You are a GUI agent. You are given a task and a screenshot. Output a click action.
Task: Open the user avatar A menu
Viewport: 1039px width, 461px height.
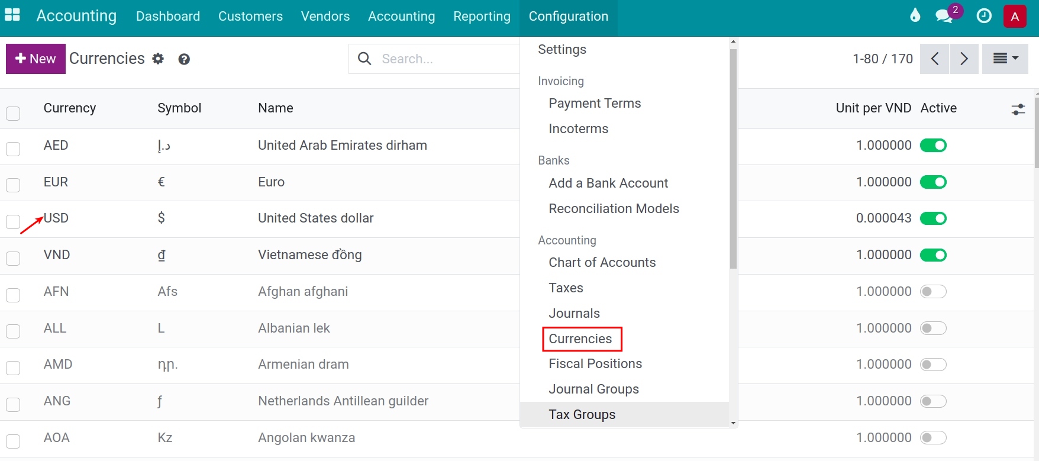(1015, 17)
